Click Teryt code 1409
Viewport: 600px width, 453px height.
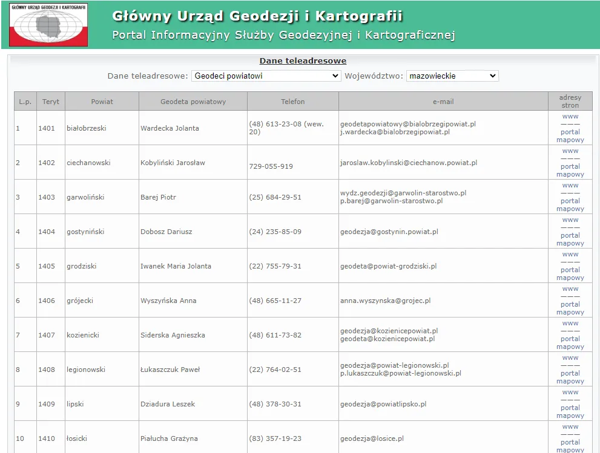coord(46,404)
